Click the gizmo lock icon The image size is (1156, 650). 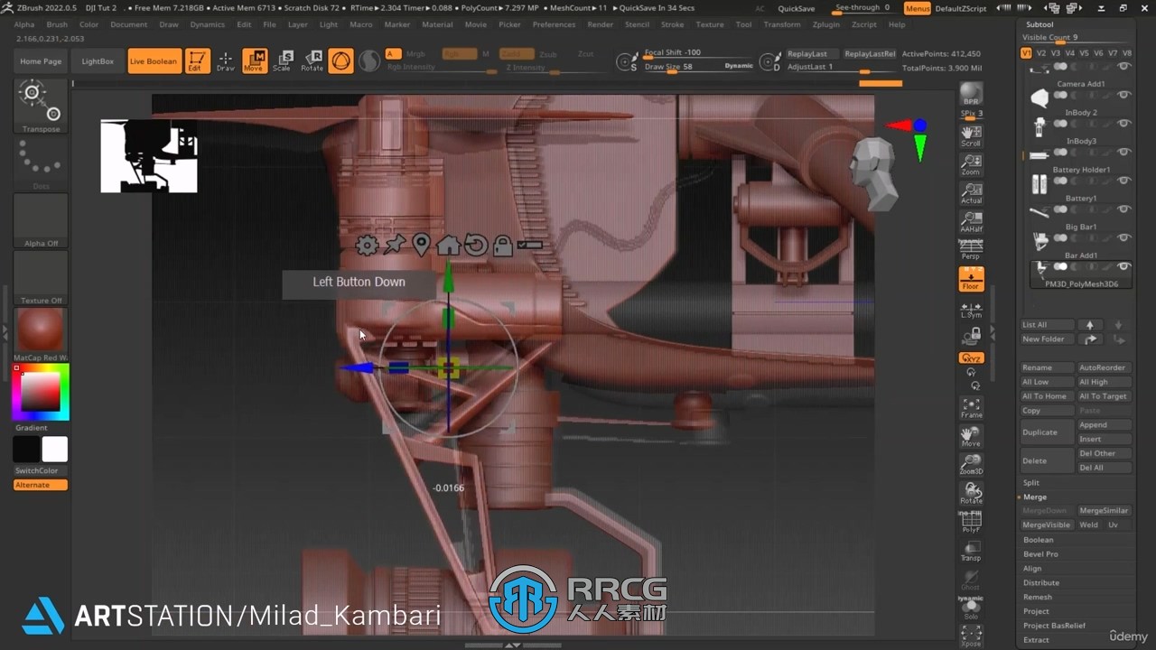click(503, 245)
